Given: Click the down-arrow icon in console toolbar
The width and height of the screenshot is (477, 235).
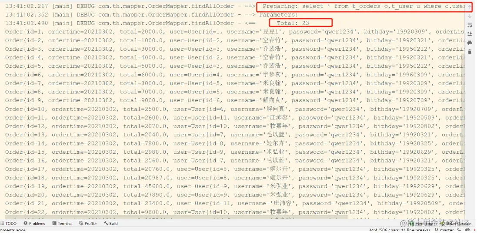Looking at the screenshot, I should point(470,16).
